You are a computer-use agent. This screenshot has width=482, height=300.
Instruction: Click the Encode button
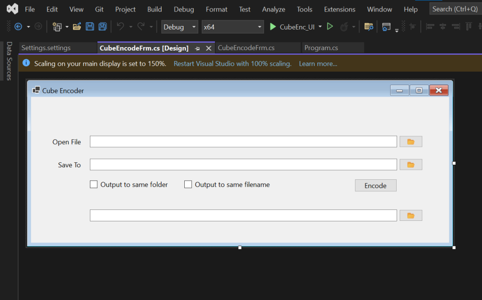[376, 186]
